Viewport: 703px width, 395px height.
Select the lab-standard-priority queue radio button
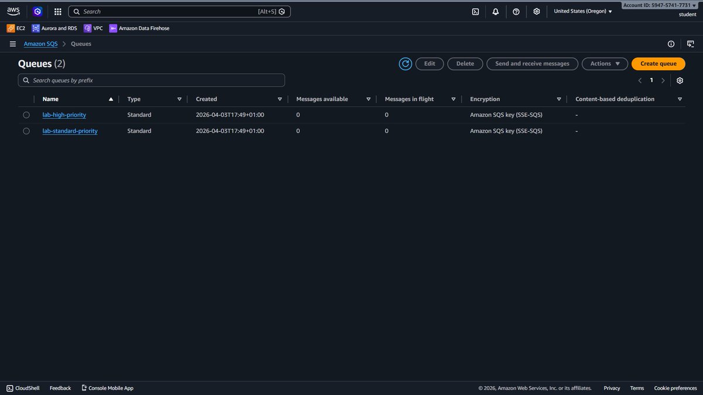point(26,131)
